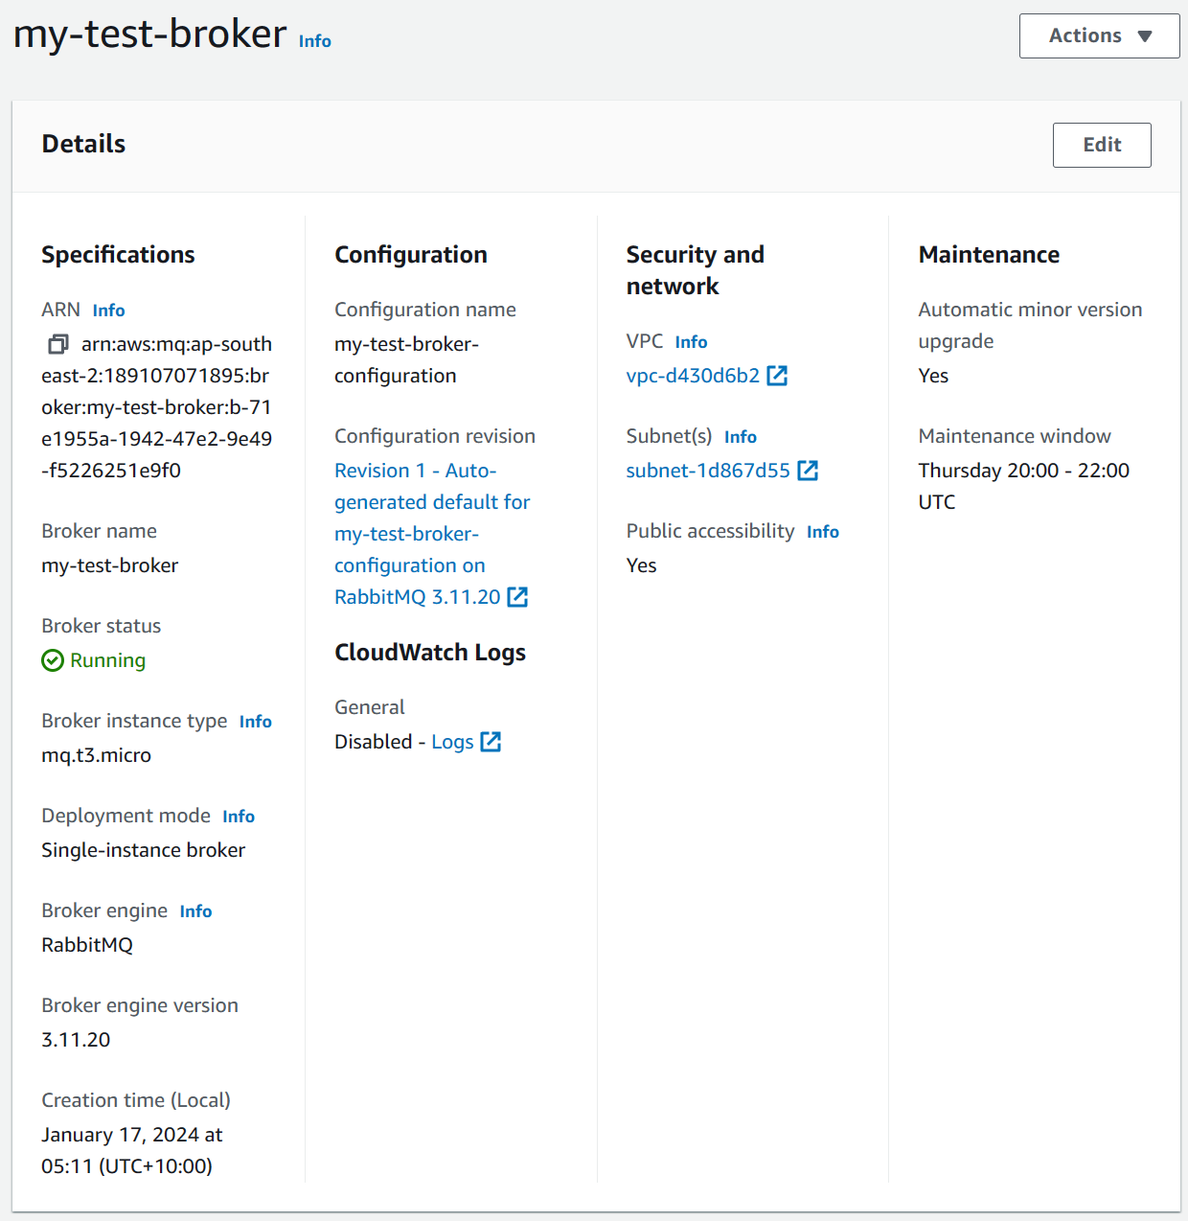Open Info link beside Subnet(s)
This screenshot has width=1188, height=1221.
(741, 437)
